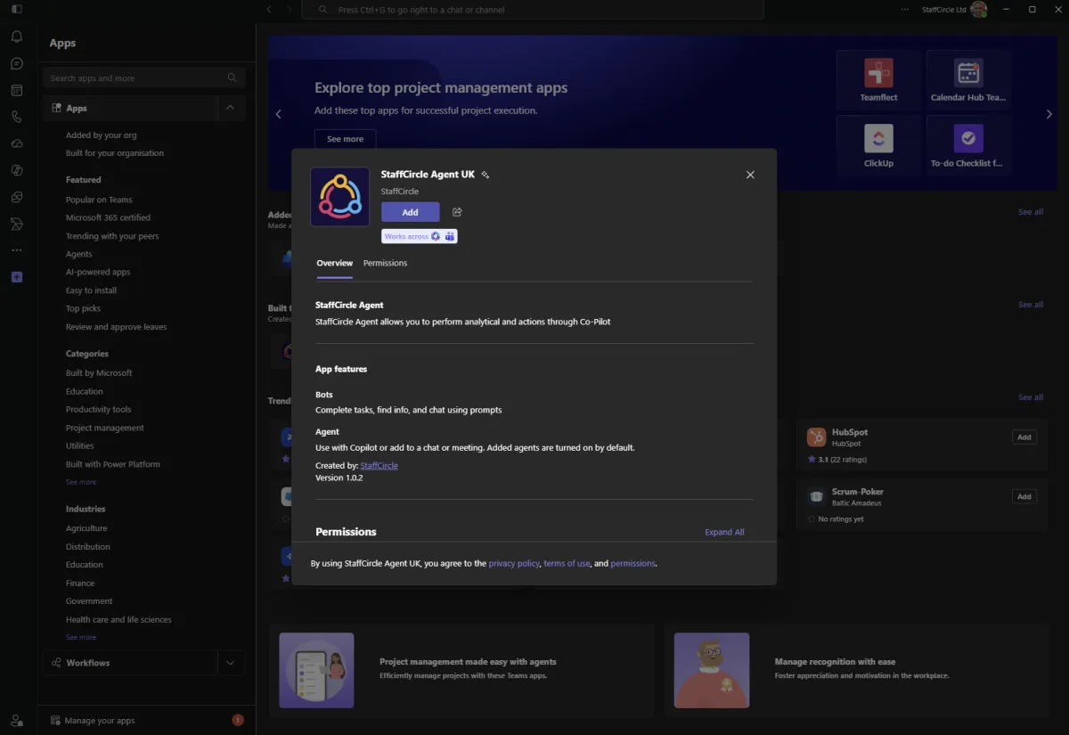Open the privacy policy link
The width and height of the screenshot is (1069, 735).
514,563
